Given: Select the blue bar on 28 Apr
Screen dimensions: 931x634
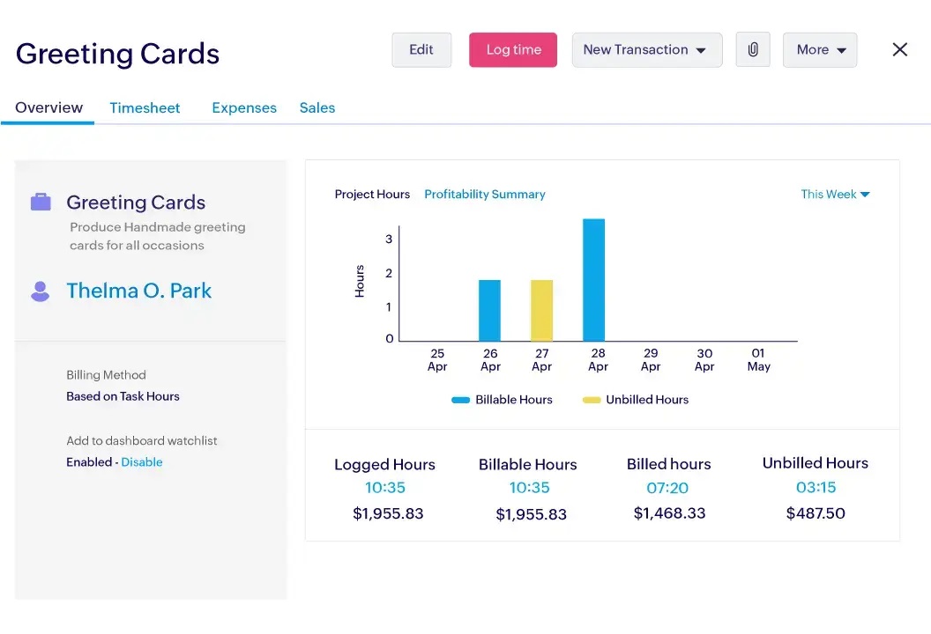Looking at the screenshot, I should coord(592,277).
